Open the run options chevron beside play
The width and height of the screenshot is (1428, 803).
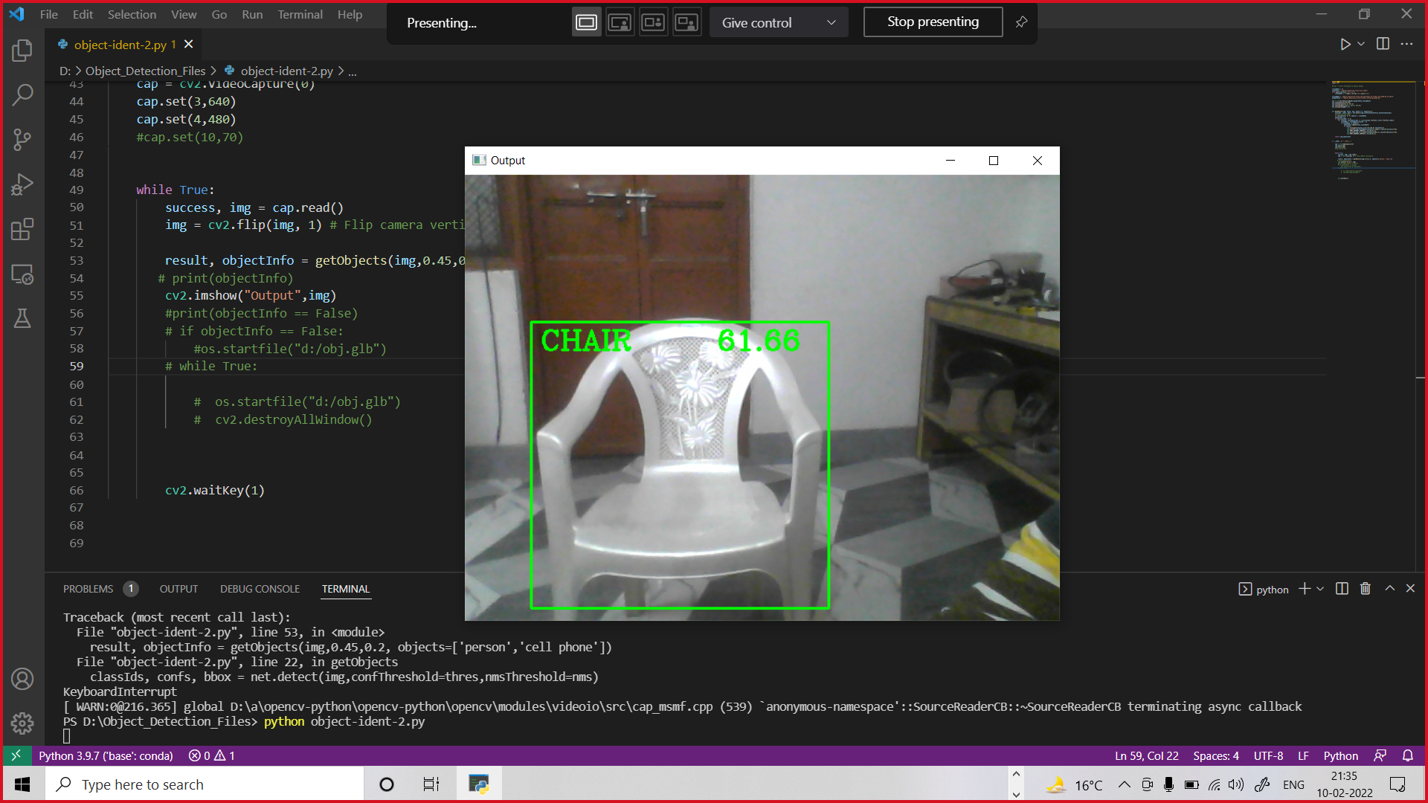tap(1361, 45)
